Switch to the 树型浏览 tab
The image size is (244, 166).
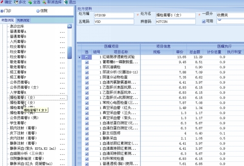8,20
